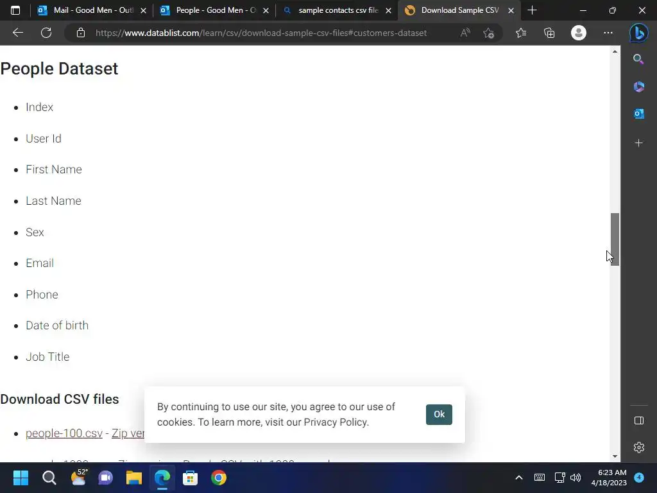Viewport: 657px width, 493px height.
Task: Open the volume control tray icon
Action: (576, 478)
